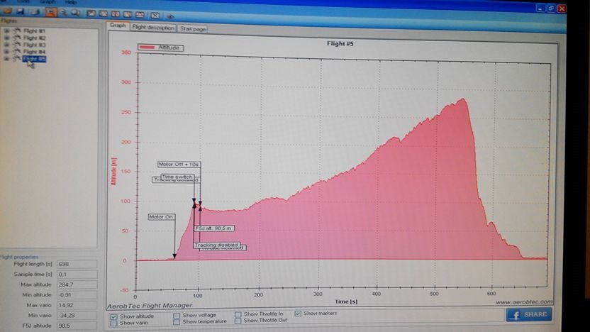This screenshot has width=590, height=332.
Task: Enable the Show vario checkbox
Action: pos(115,322)
